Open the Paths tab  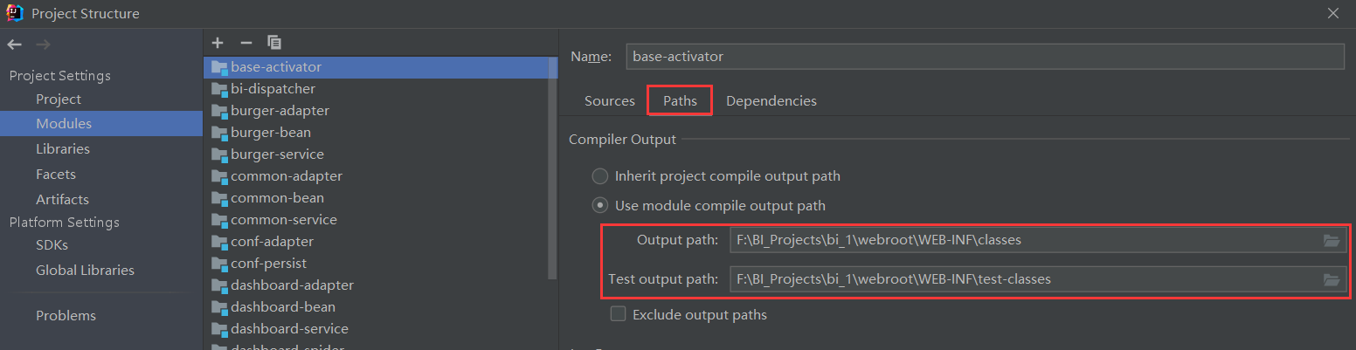point(680,100)
